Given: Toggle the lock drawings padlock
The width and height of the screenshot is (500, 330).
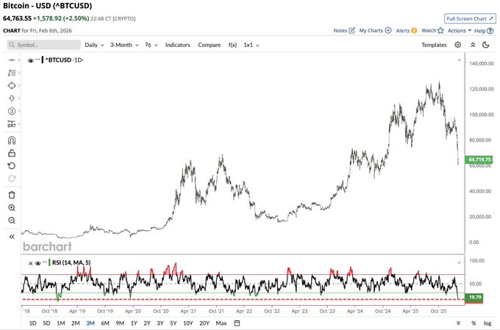Looking at the screenshot, I should pos(11,154).
